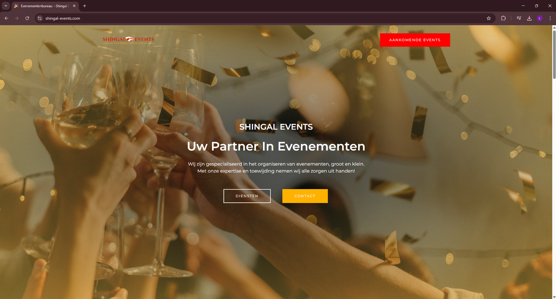The height and width of the screenshot is (299, 556).
Task: View site information icon in address bar
Action: click(40, 18)
